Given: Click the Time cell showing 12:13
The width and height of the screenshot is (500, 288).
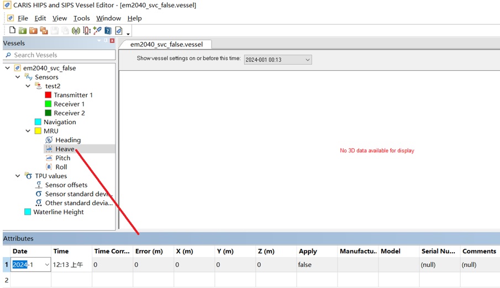Looking at the screenshot, I should 71,264.
